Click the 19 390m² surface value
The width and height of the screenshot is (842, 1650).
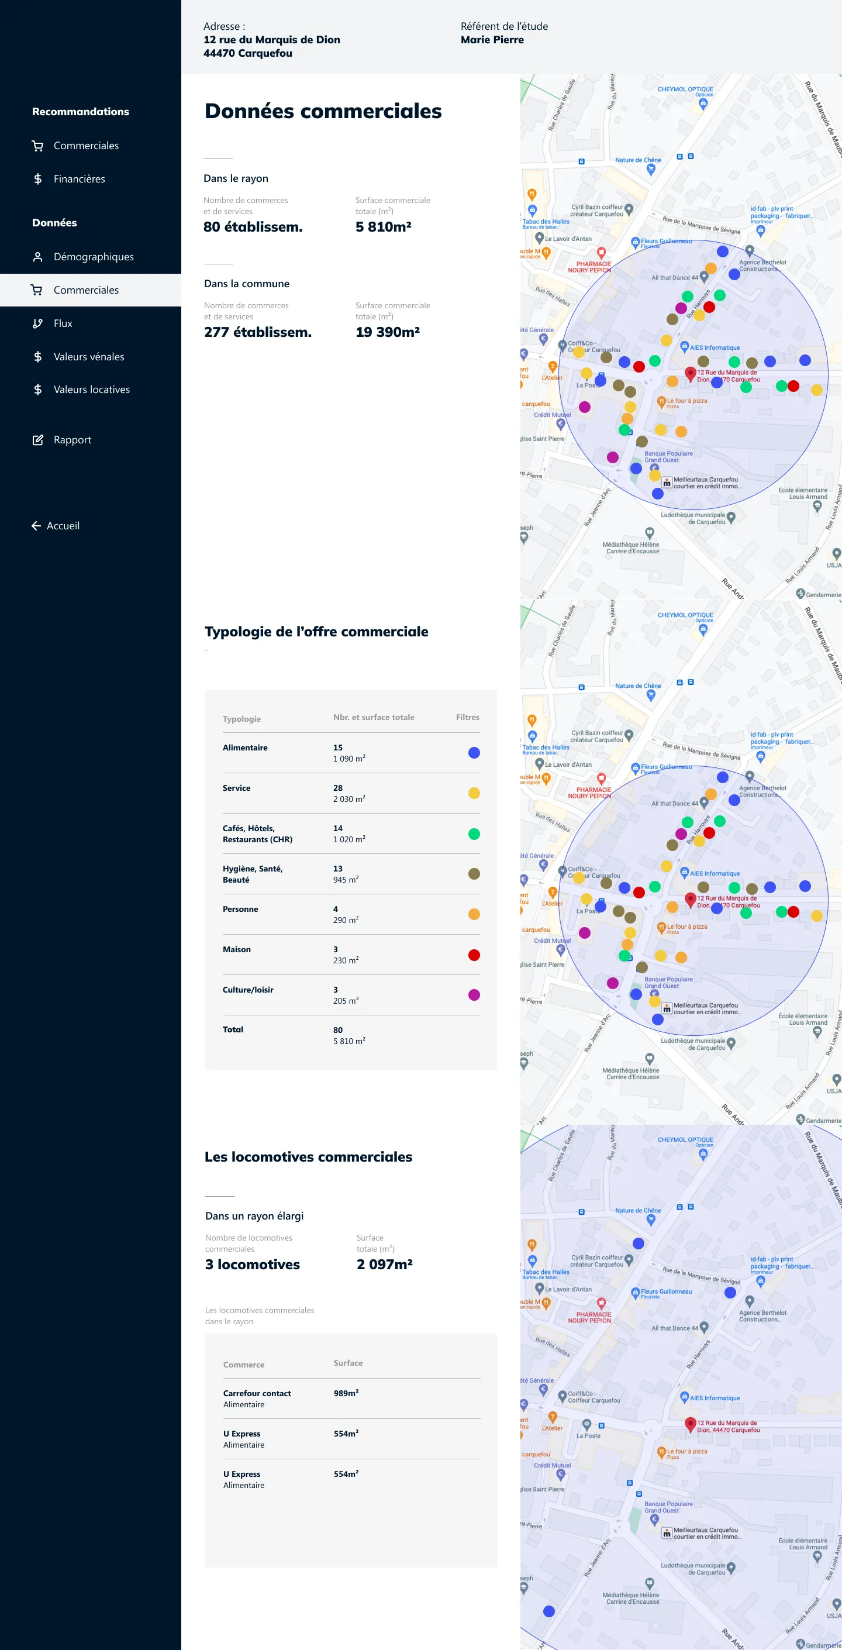tap(388, 332)
